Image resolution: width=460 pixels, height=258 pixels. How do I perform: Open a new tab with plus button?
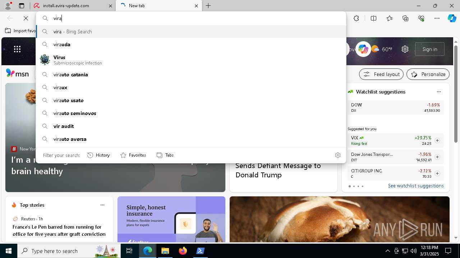pos(208,6)
